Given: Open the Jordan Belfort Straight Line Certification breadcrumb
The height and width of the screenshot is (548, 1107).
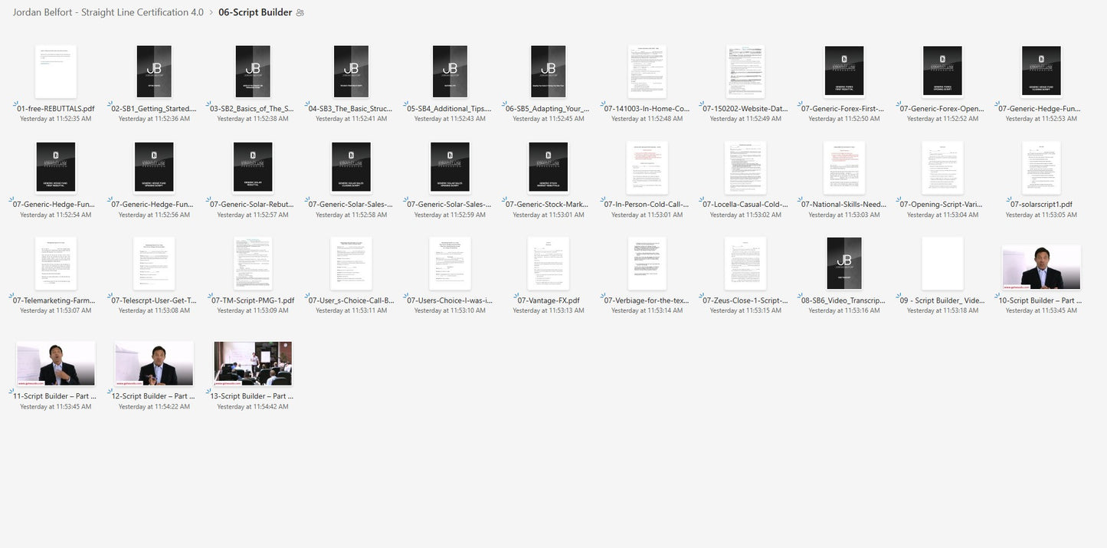Looking at the screenshot, I should 108,12.
